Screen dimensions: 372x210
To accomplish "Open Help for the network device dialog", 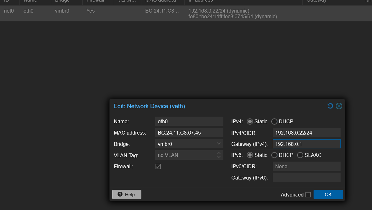I will pyautogui.click(x=127, y=194).
